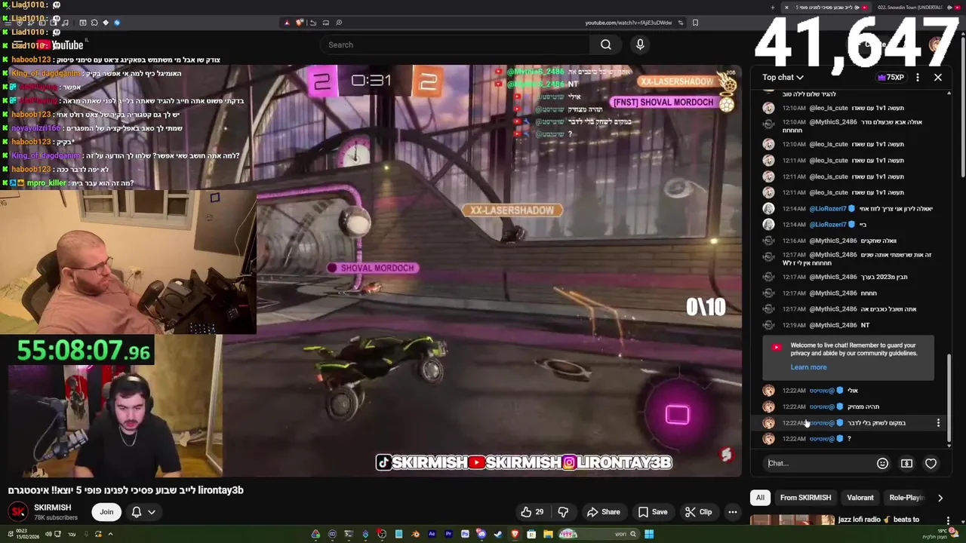Expand notification options arrow beside bell
Screen dimensions: 966x543
click(x=152, y=512)
